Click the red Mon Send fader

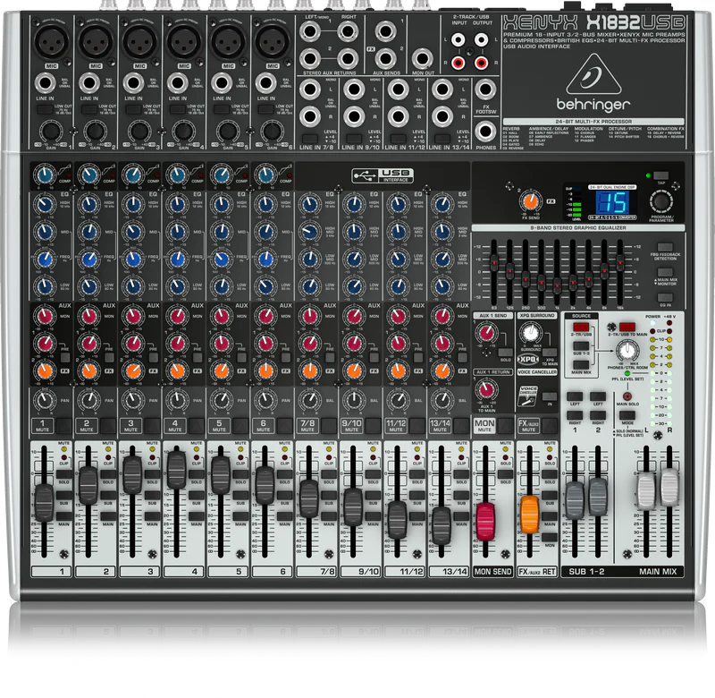pyautogui.click(x=485, y=522)
